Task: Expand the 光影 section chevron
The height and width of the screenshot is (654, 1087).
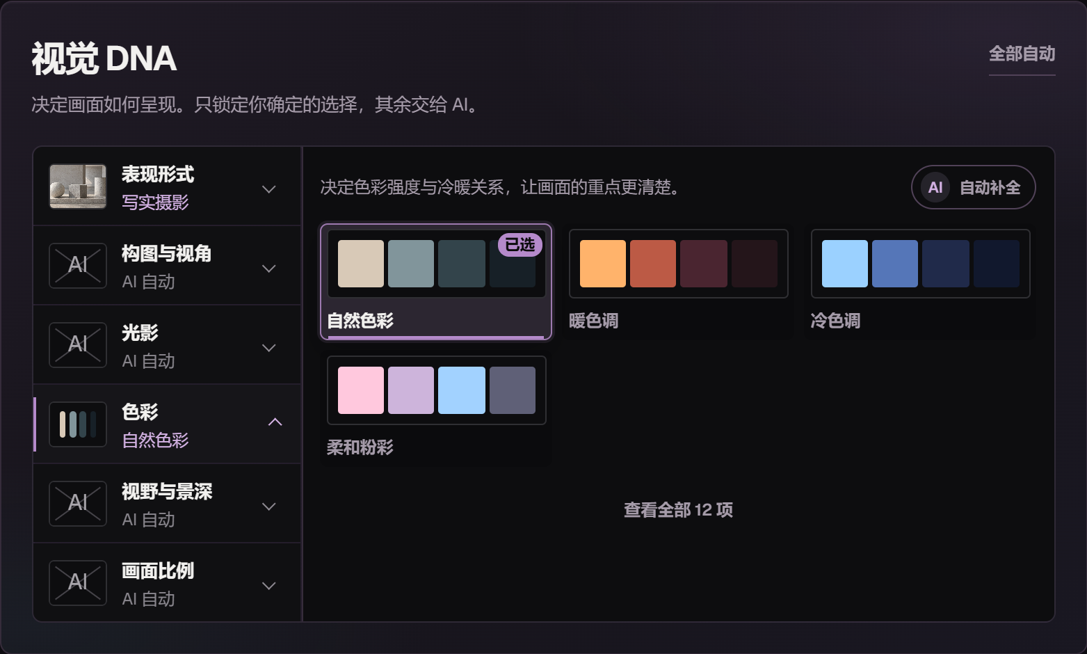Action: pos(269,347)
